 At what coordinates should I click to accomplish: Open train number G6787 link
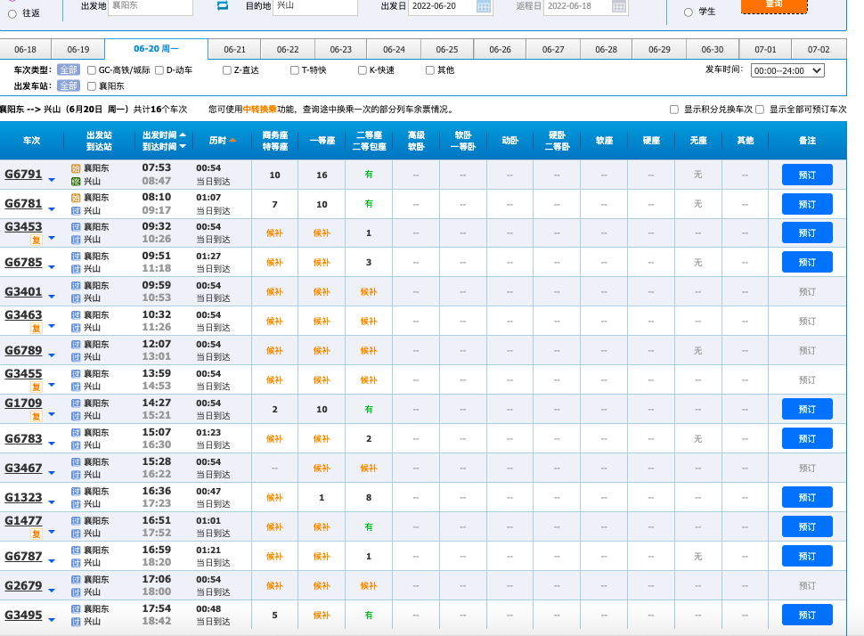[23, 556]
